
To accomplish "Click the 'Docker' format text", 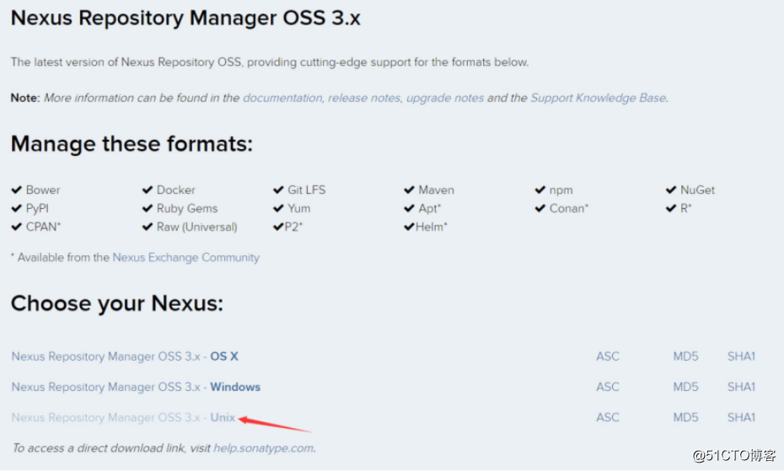I will click(176, 190).
